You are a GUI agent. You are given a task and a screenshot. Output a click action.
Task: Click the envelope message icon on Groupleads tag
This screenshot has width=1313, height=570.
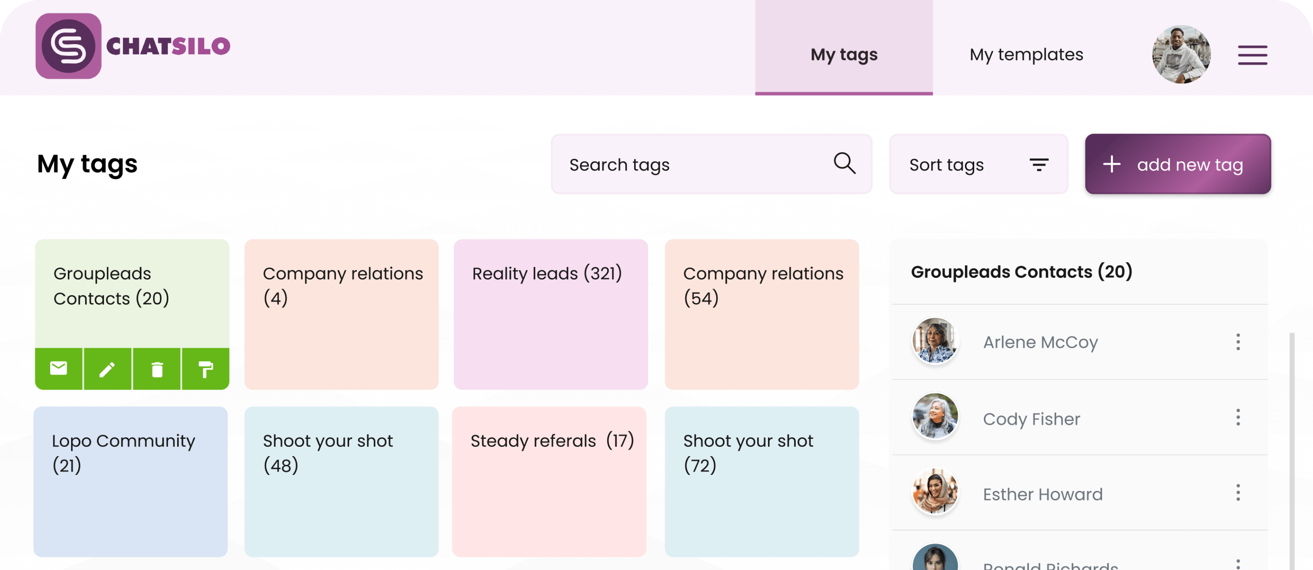tap(58, 369)
